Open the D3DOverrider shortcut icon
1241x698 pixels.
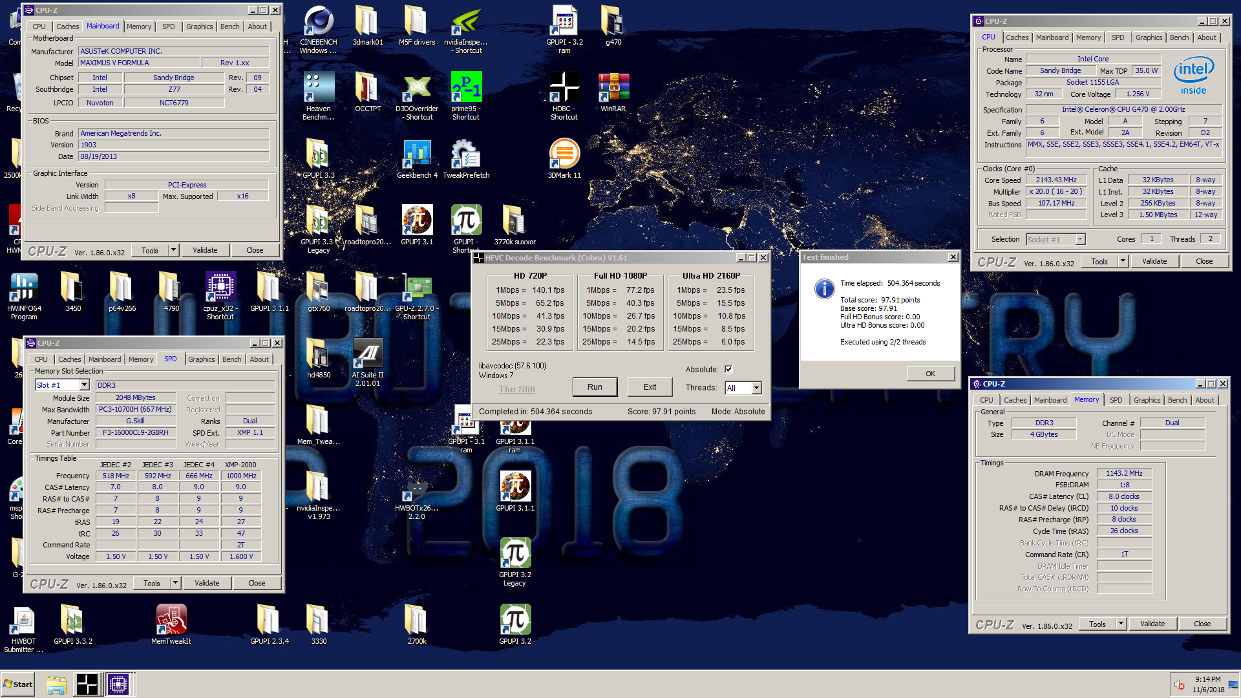417,96
